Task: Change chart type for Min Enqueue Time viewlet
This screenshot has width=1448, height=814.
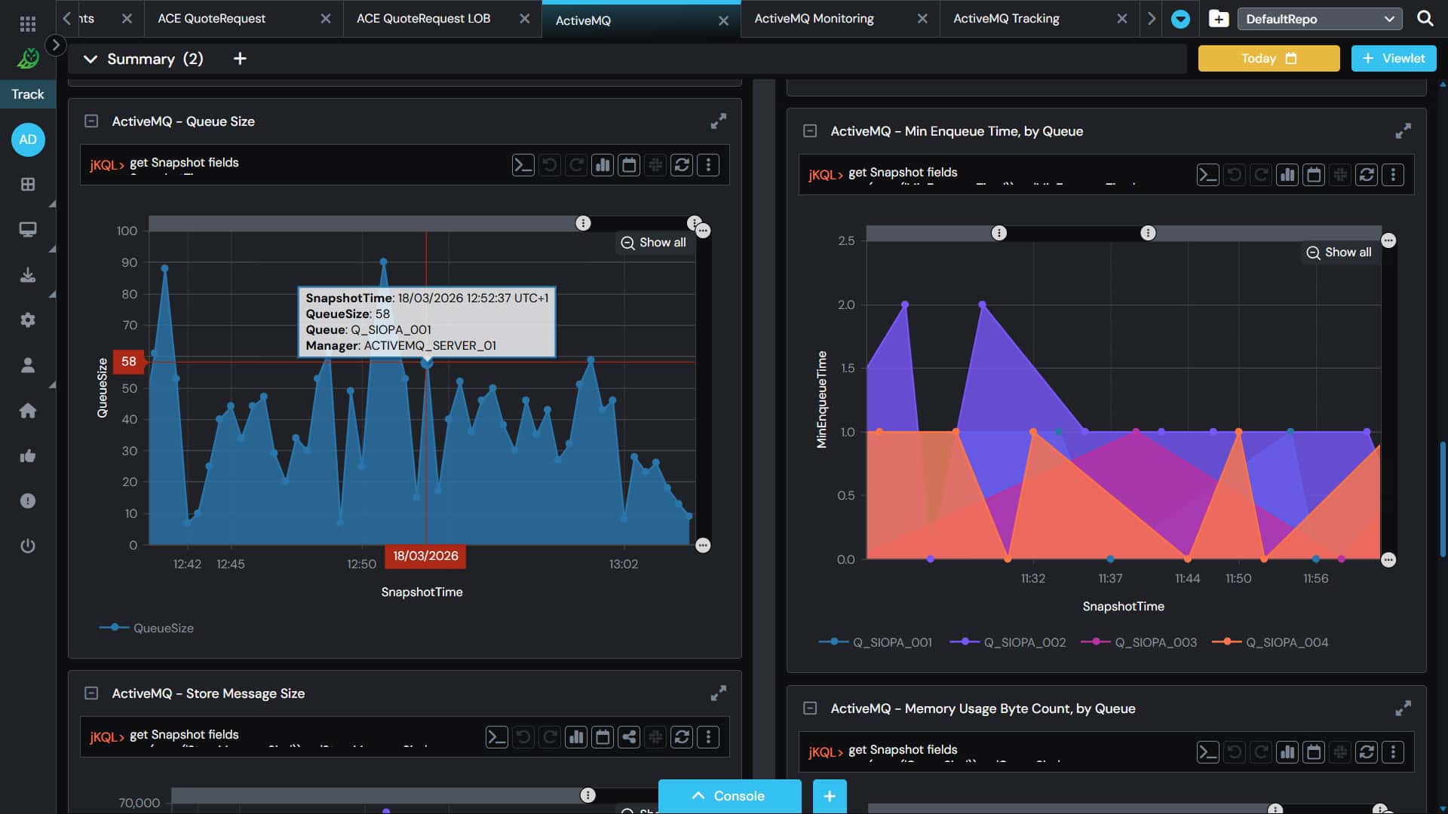Action: tap(1287, 174)
